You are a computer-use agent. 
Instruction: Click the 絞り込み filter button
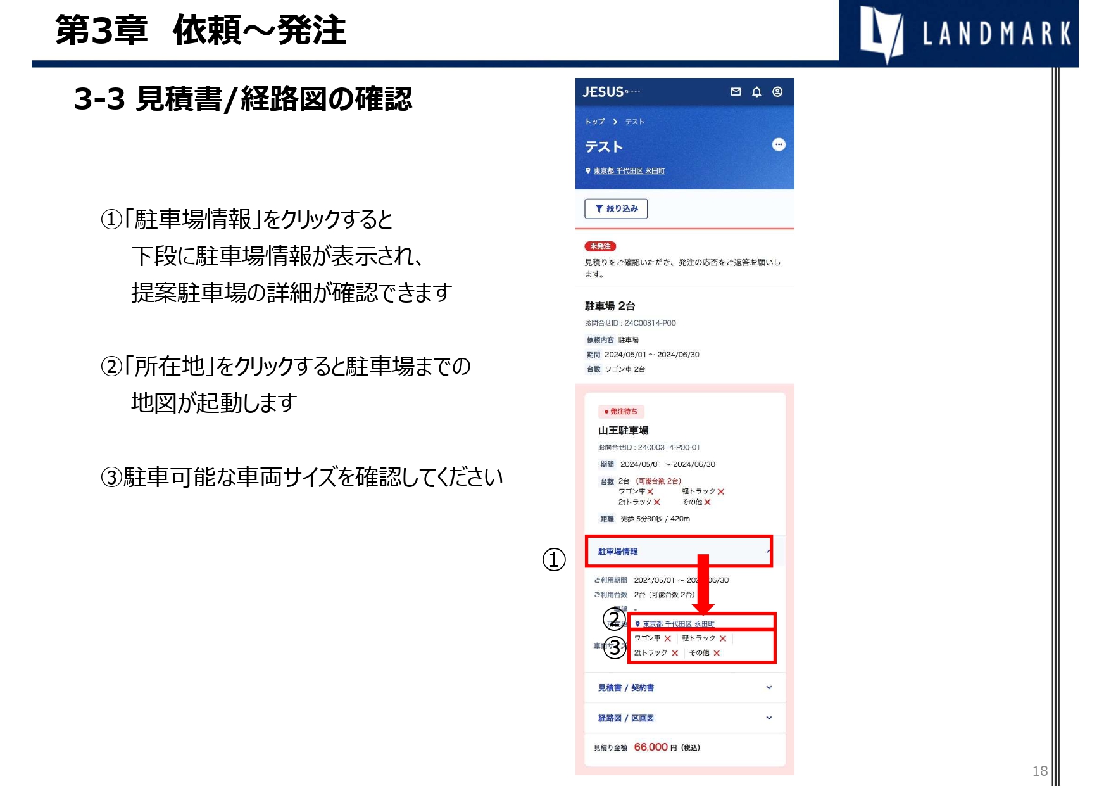point(616,208)
